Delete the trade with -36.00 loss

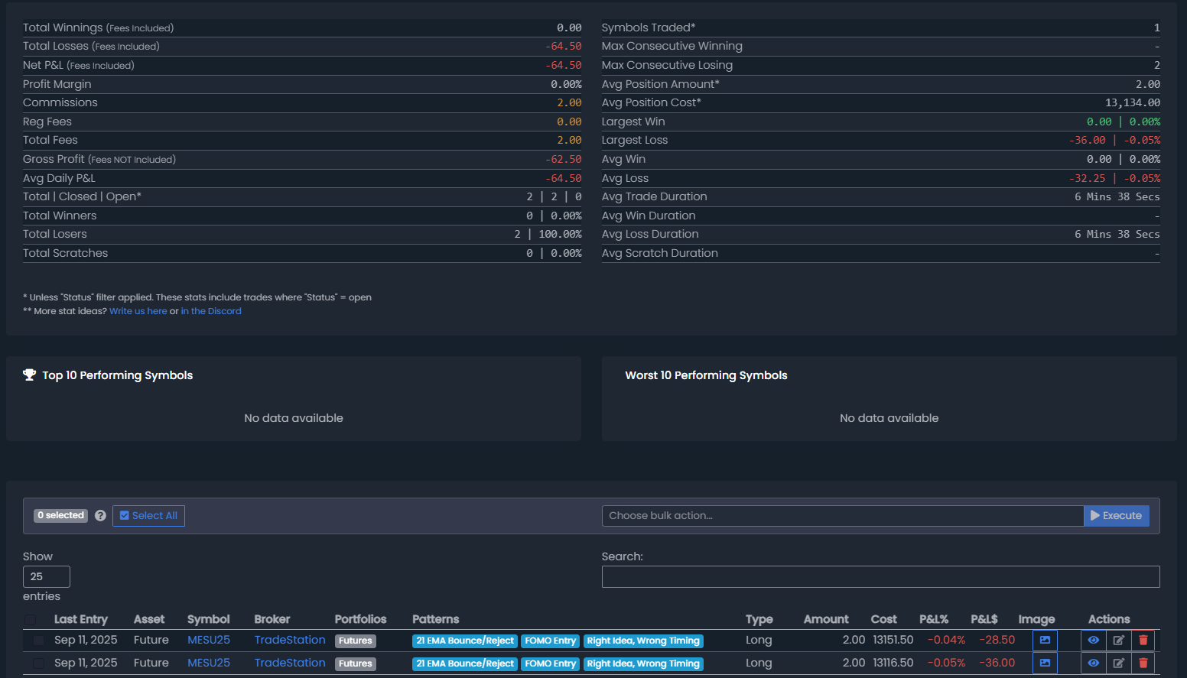click(1143, 663)
